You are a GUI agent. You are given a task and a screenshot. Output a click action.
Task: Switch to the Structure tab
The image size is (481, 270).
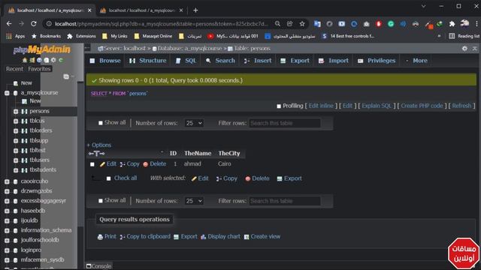(x=148, y=61)
